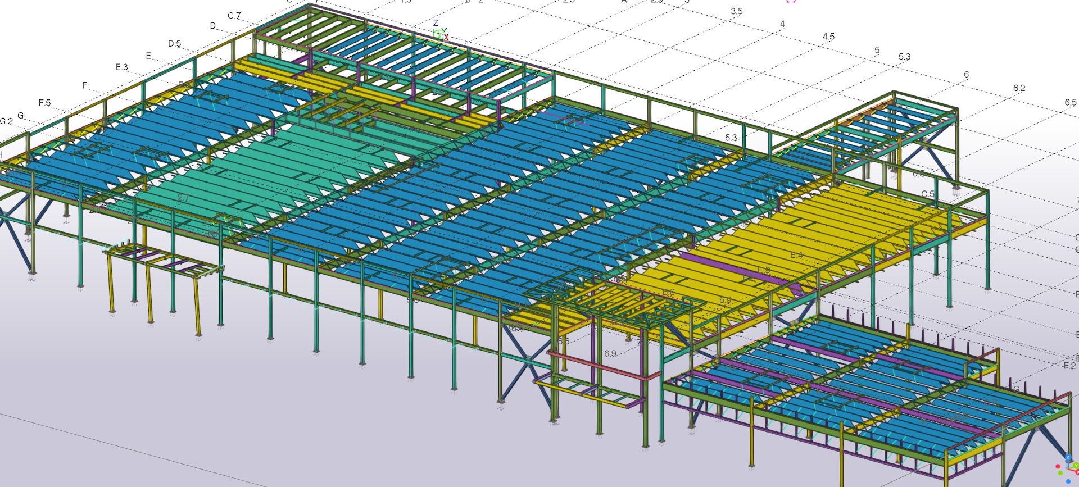Select the D.5 grid line label
This screenshot has width=1079, height=487.
(174, 44)
